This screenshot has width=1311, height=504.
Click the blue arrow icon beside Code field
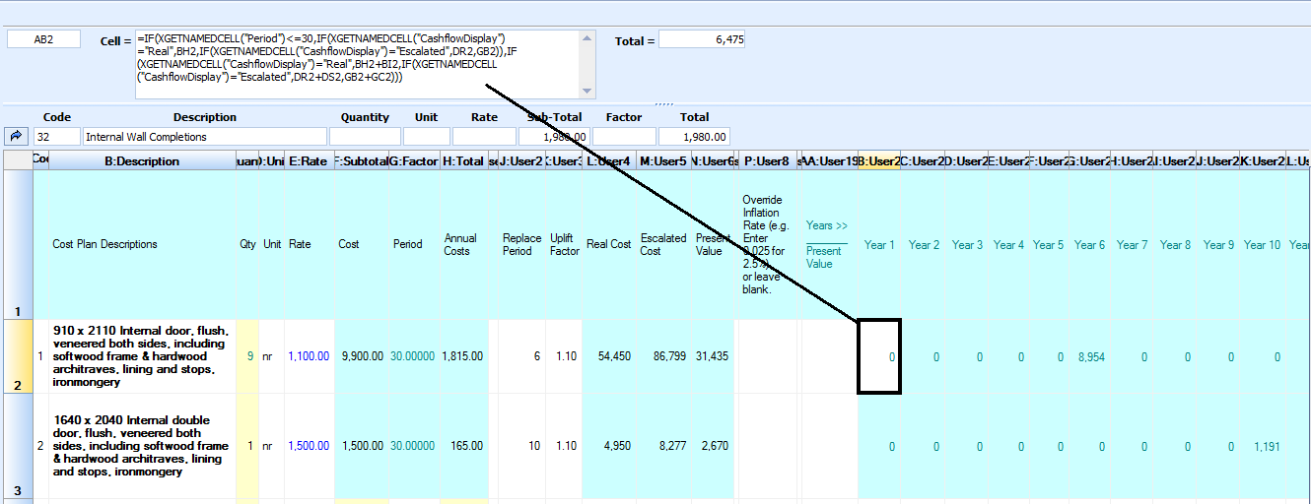tap(17, 137)
